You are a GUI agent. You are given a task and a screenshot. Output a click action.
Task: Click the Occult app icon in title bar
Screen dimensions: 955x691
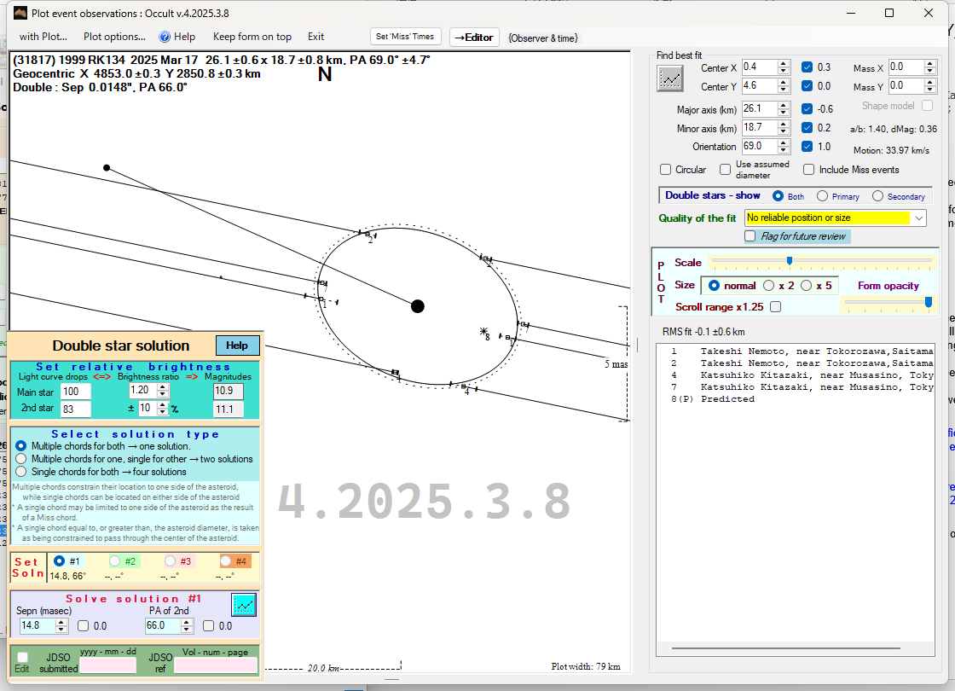click(20, 13)
